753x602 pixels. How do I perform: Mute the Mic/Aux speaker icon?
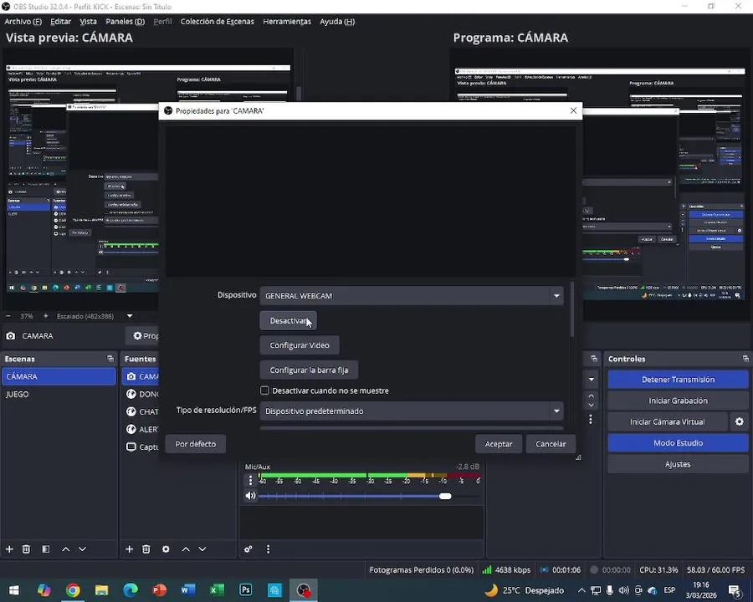250,496
